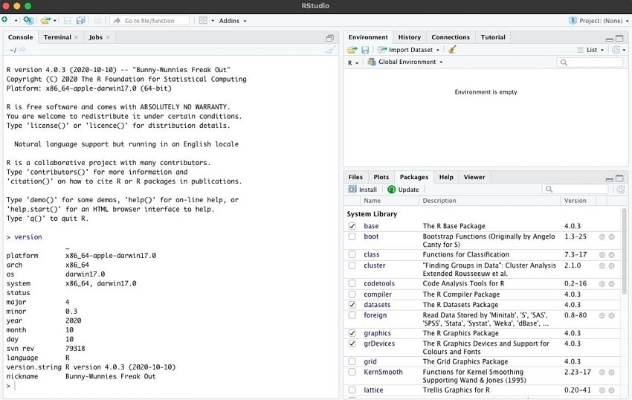This screenshot has height=400, width=632.
Task: Open the New File dropdown arrow
Action: click(x=16, y=21)
